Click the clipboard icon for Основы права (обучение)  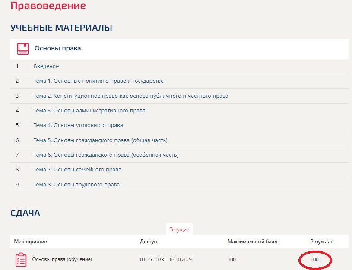pyautogui.click(x=21, y=260)
